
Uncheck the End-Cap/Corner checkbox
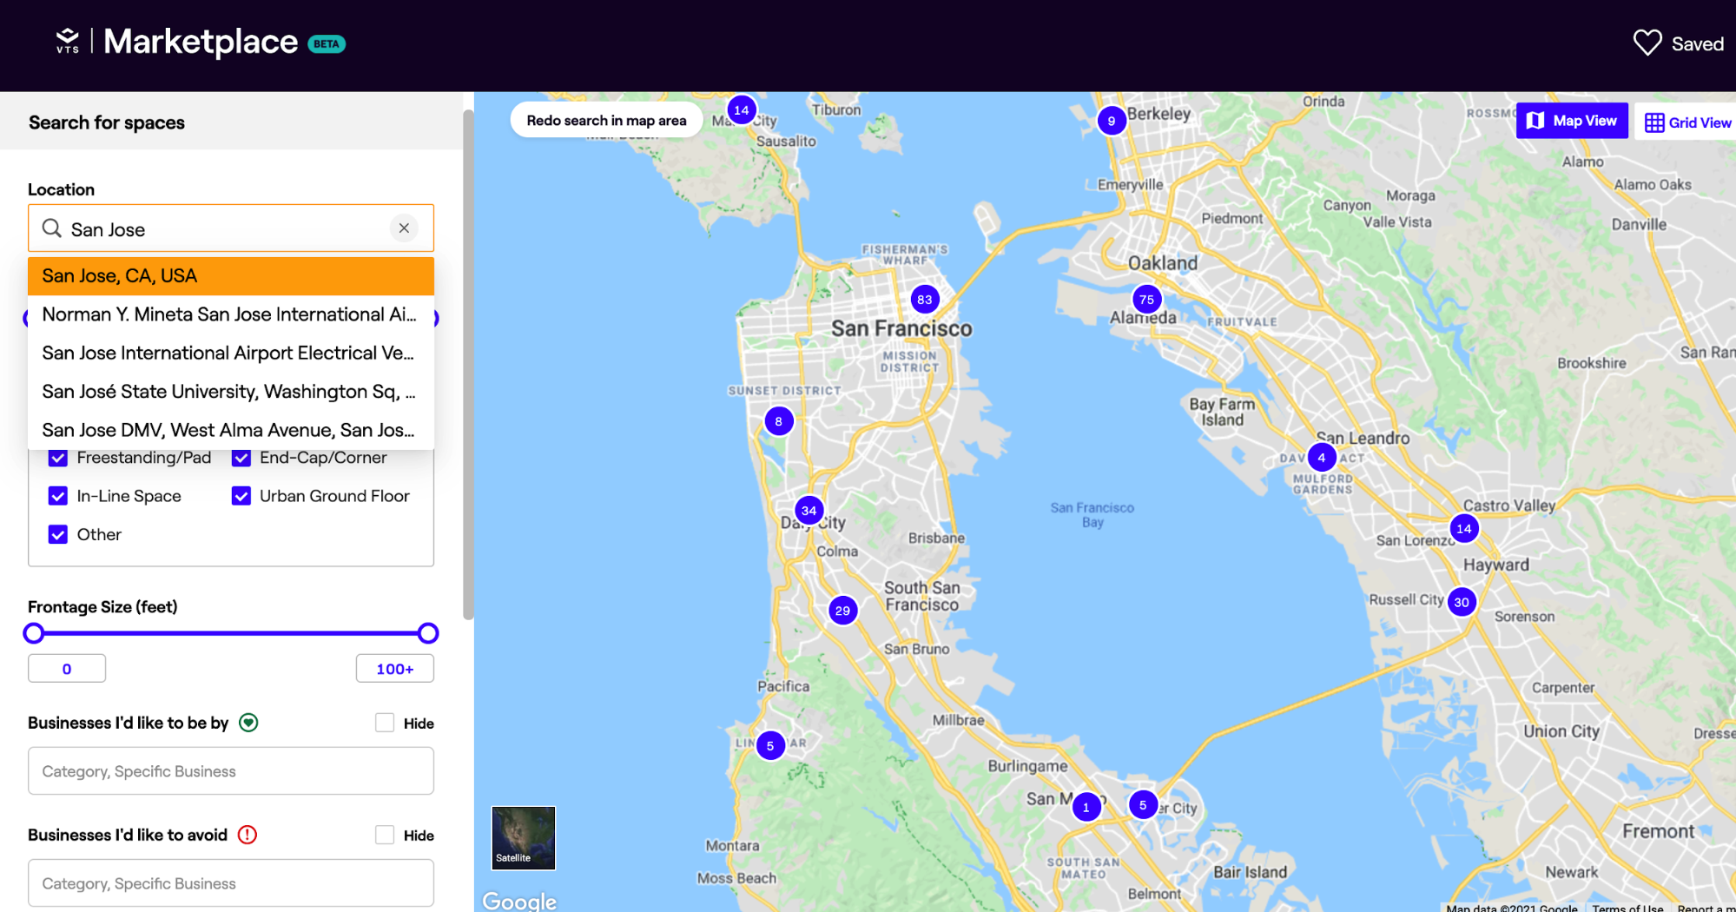coord(241,458)
